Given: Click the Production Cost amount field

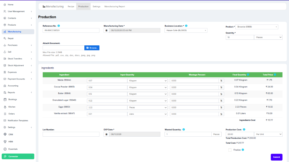Looking at the screenshot, I should (240, 134).
